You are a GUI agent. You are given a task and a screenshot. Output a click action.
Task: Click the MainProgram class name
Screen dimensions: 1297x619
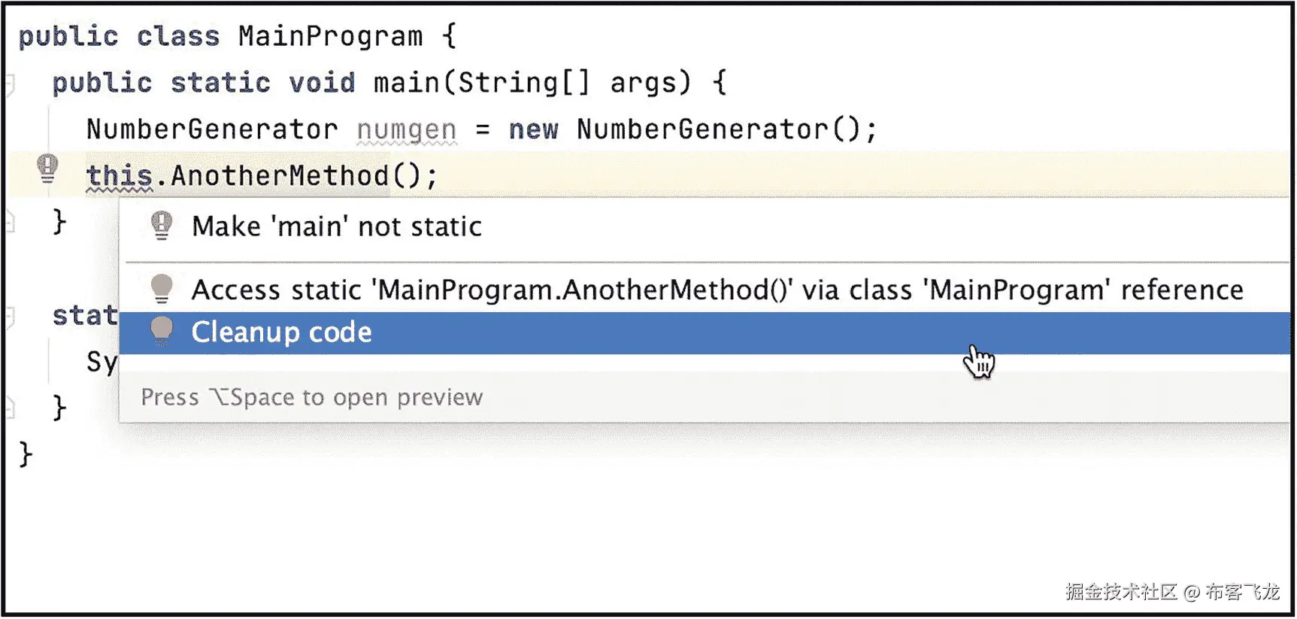click(x=330, y=36)
